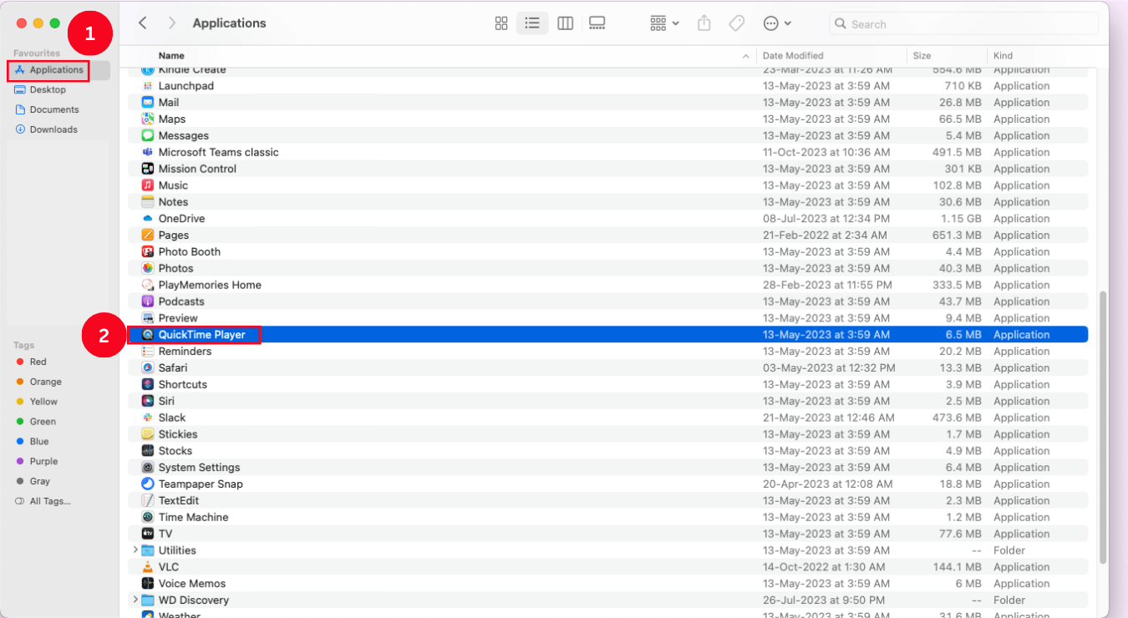Select the Mission Control icon
The image size is (1128, 618).
(148, 169)
